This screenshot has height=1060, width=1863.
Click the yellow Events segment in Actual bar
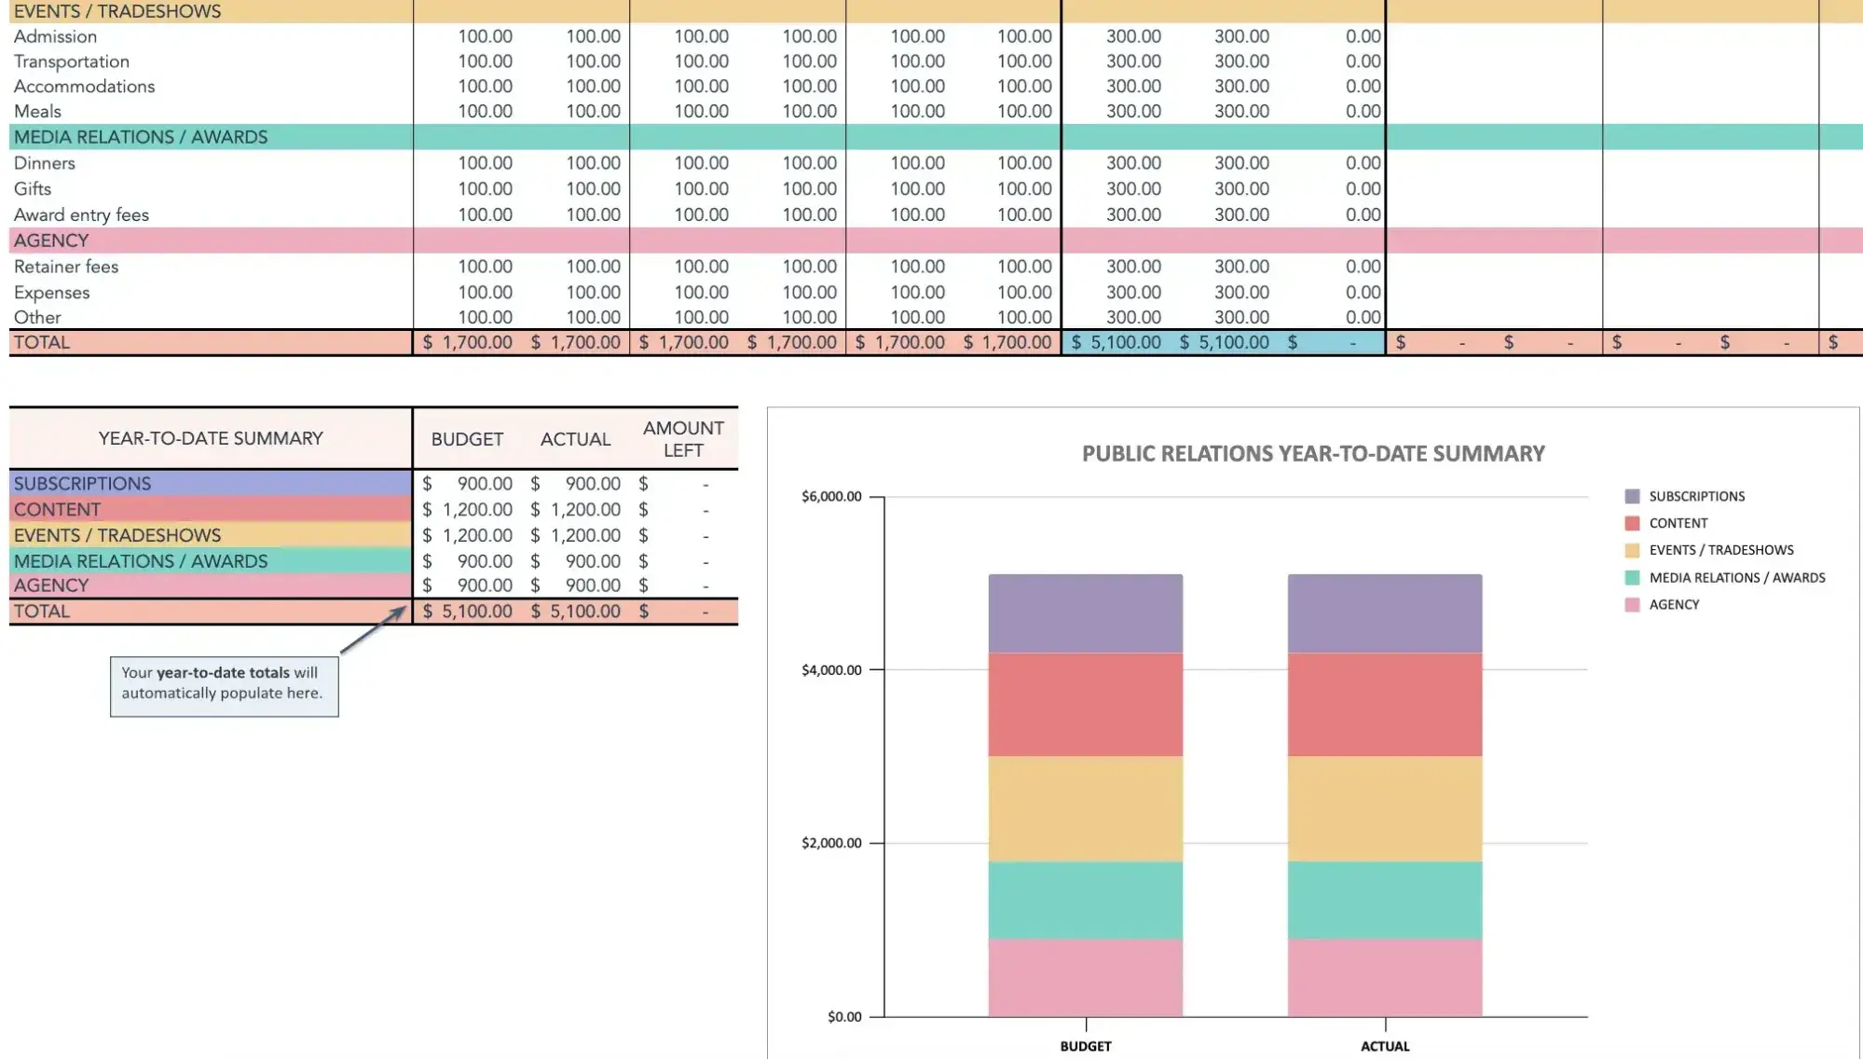pyautogui.click(x=1384, y=808)
